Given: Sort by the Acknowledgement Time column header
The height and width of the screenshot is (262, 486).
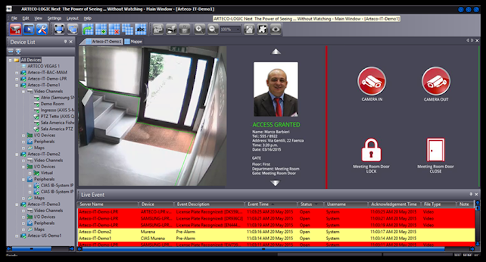Looking at the screenshot, I should [x=394, y=204].
